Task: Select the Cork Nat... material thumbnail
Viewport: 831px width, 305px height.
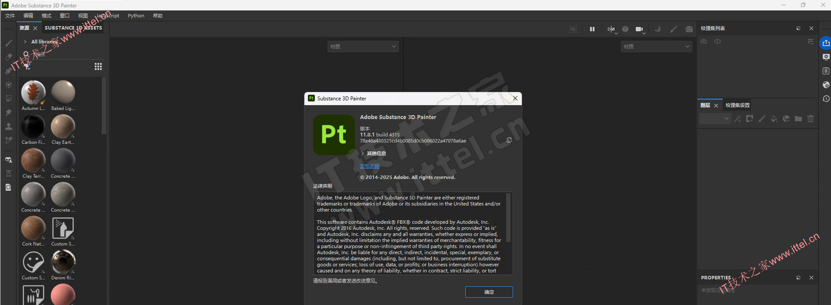Action: 33,228
